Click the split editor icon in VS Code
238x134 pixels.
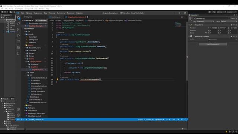tap(182, 17)
